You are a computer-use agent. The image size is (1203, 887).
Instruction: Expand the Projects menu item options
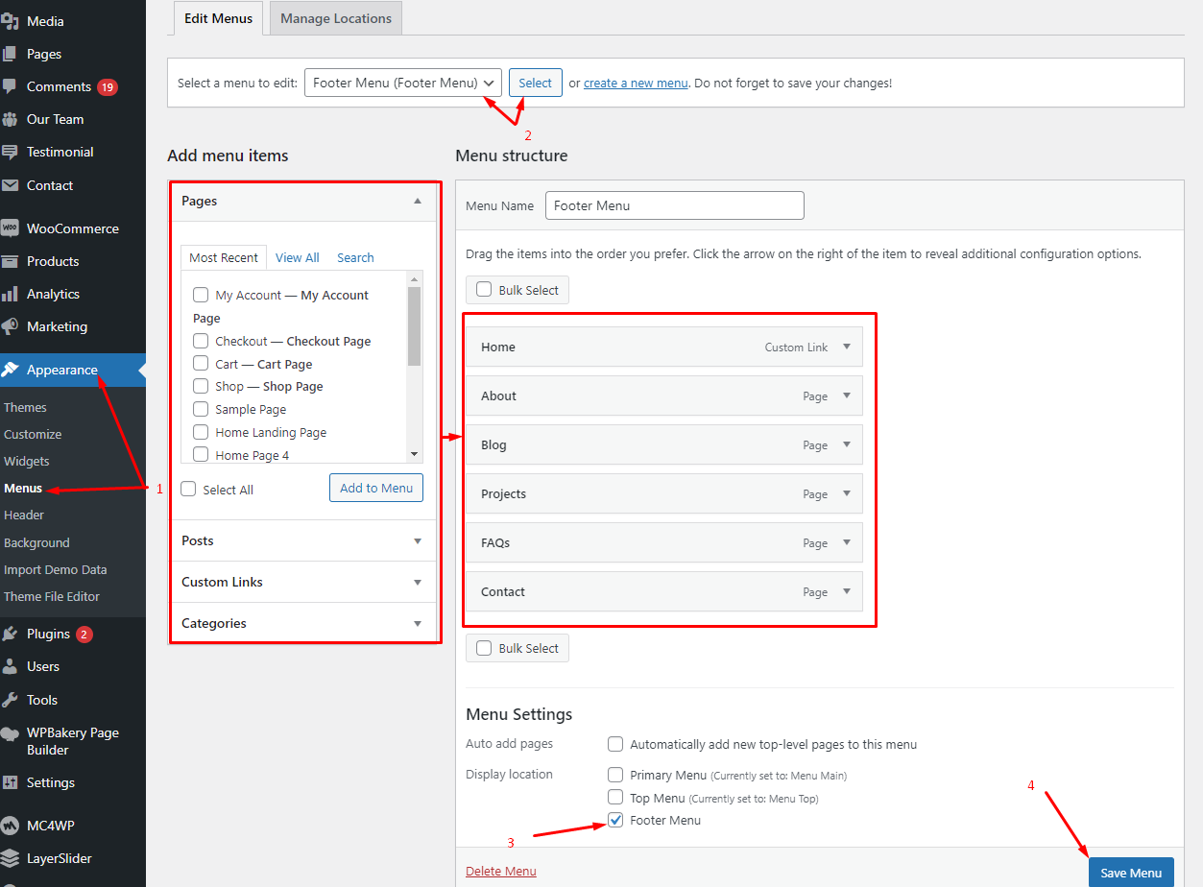847,493
